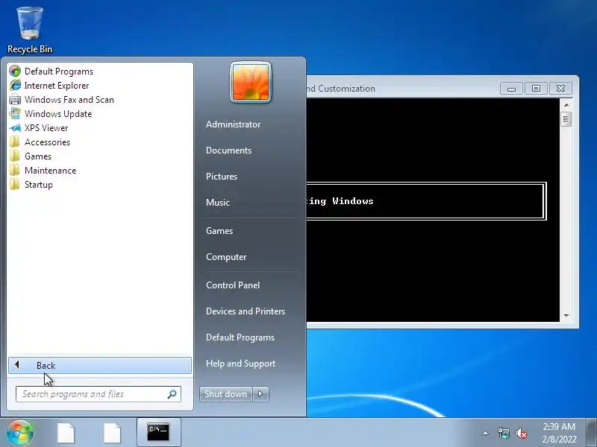This screenshot has width=597, height=447.
Task: Open the Recycle Bin desktop icon
Action: [30, 30]
